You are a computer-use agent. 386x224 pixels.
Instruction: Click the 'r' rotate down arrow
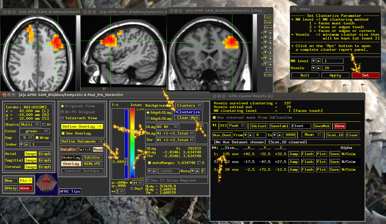266,42
